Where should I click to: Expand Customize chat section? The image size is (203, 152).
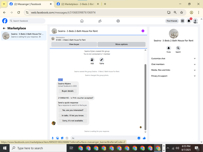point(173,58)
